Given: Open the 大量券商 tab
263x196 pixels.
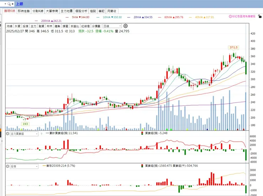Looking at the screenshot, I should point(52,11).
